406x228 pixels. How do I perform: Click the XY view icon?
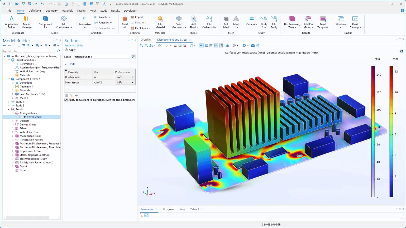[175, 45]
